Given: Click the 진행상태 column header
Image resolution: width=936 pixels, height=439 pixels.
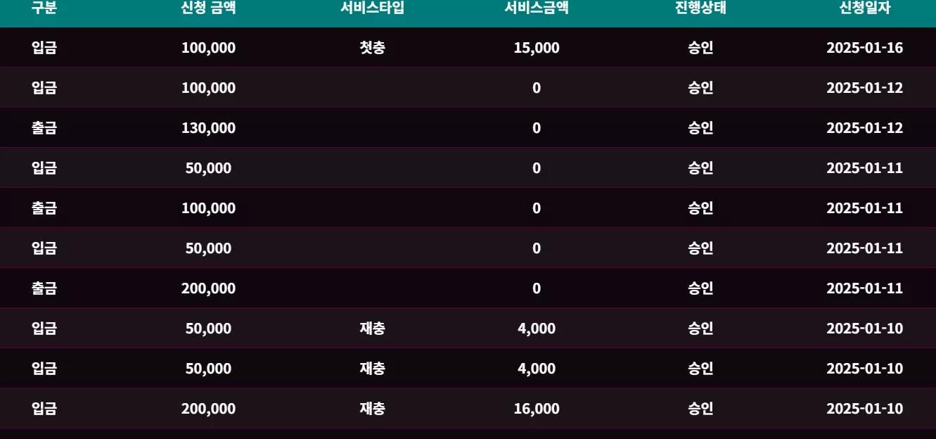Looking at the screenshot, I should (x=700, y=8).
